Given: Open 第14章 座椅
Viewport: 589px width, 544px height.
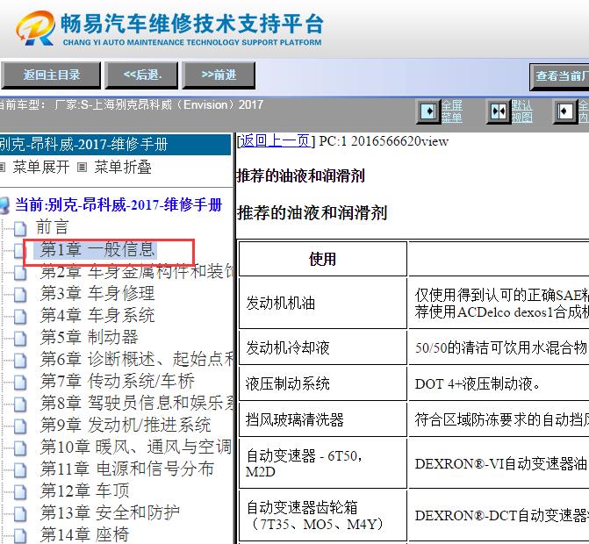Looking at the screenshot, I should tap(85, 534).
